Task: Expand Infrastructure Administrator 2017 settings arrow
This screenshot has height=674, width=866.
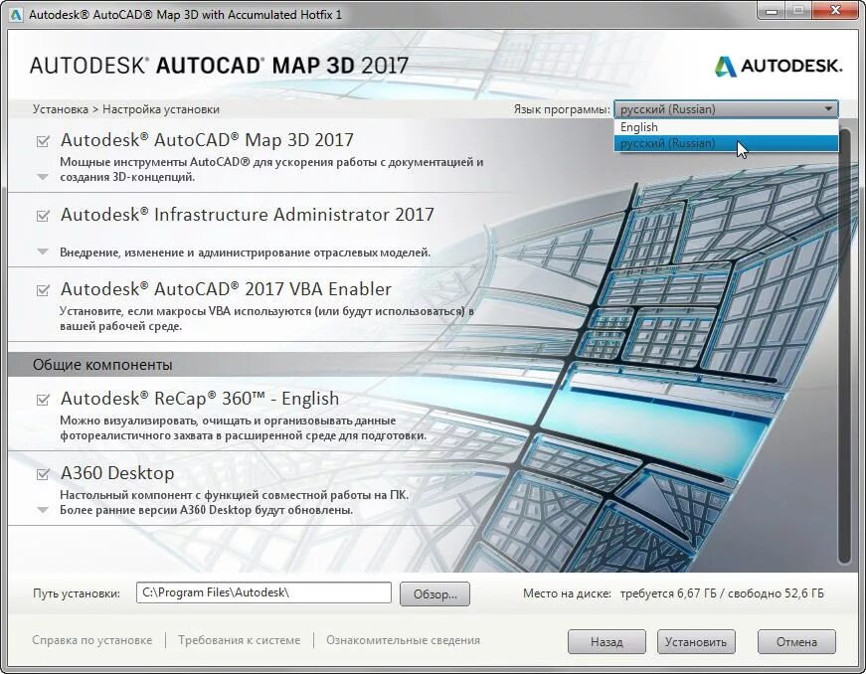Action: pos(43,252)
